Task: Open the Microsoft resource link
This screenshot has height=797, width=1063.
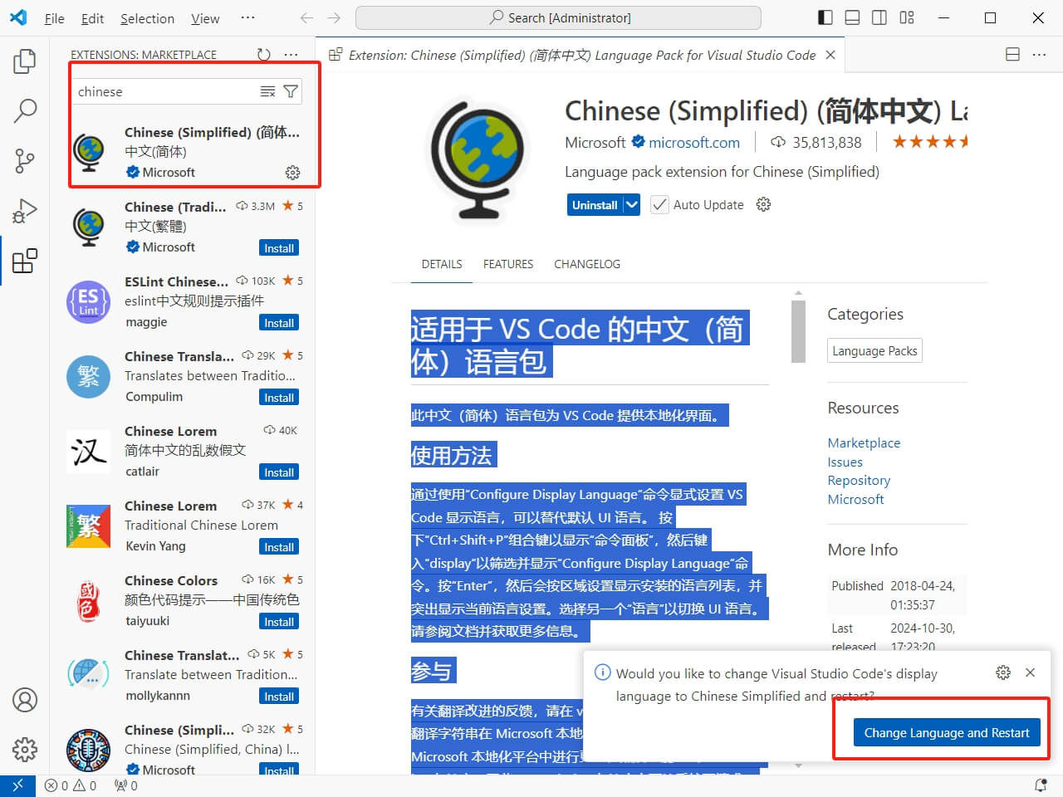Action: point(855,499)
